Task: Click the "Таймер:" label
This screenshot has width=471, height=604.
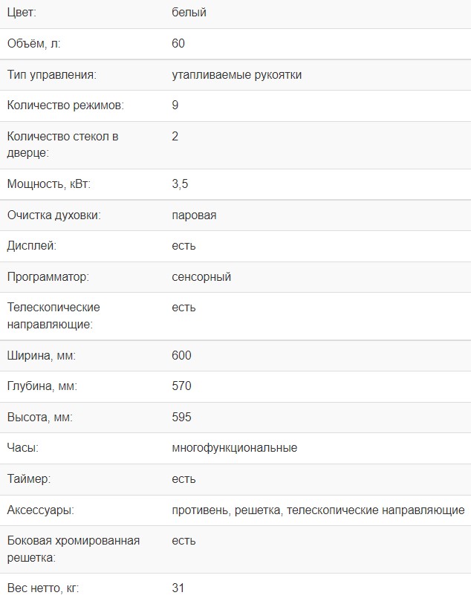Action: [x=29, y=479]
